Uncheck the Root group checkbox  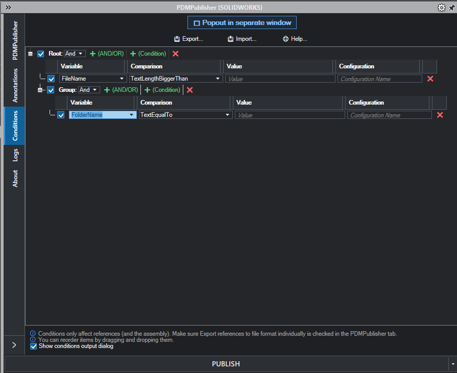41,54
